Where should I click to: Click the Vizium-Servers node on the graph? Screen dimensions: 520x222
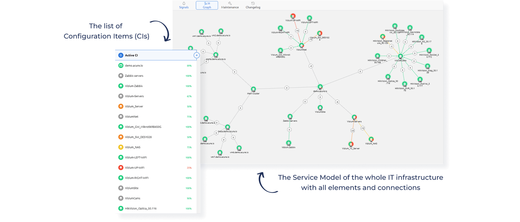354,117
